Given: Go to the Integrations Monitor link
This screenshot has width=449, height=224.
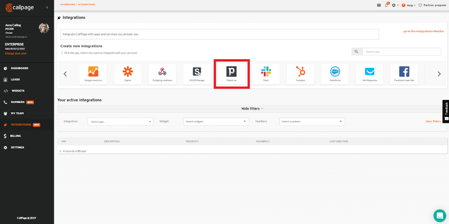Looking at the screenshot, I should 424,31.
